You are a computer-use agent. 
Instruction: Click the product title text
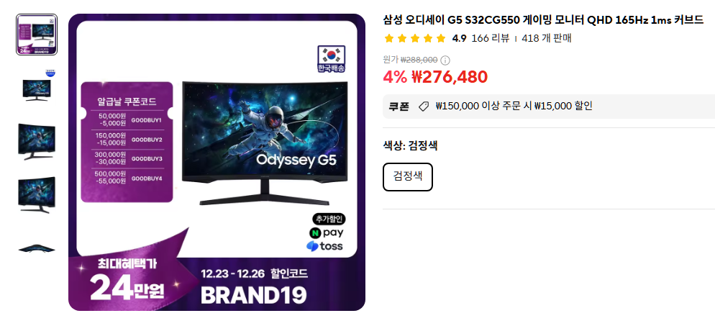(x=543, y=20)
